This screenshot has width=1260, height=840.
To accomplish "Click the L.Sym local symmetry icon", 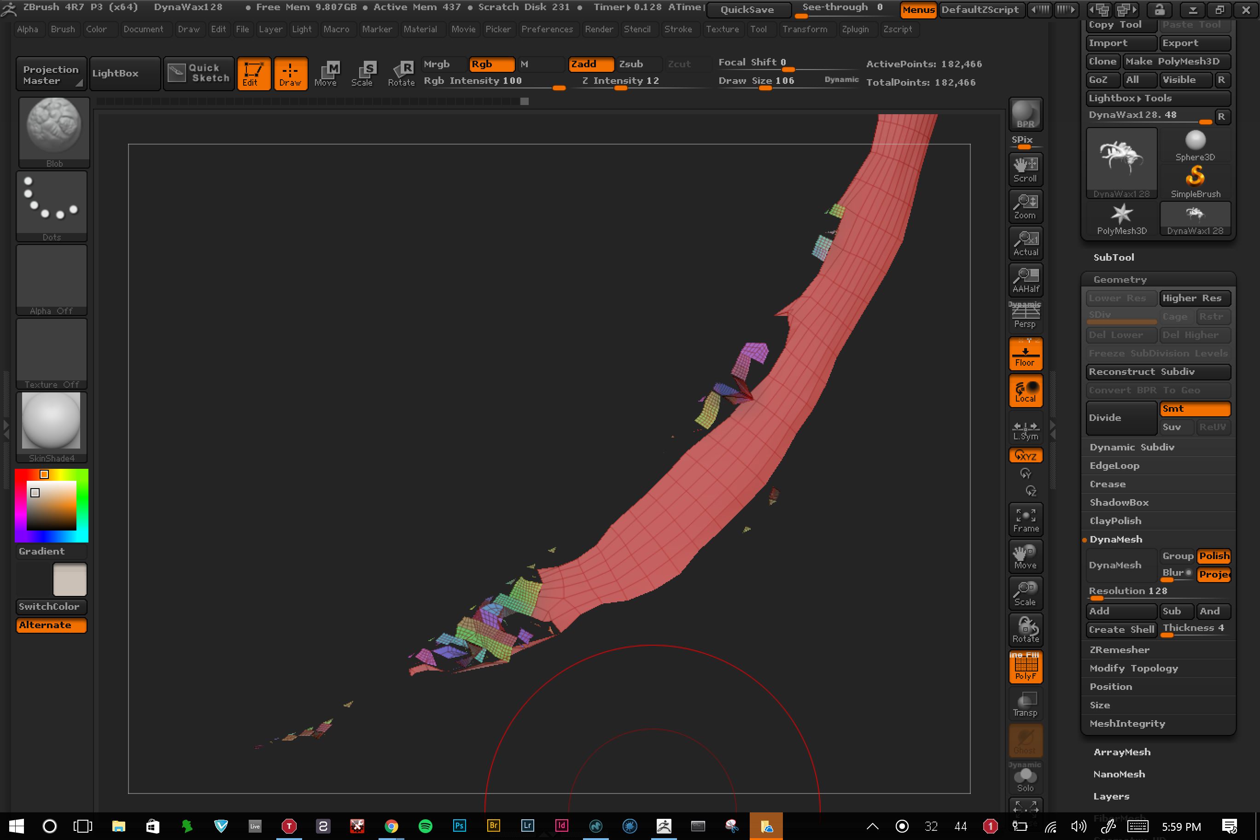I will 1025,430.
